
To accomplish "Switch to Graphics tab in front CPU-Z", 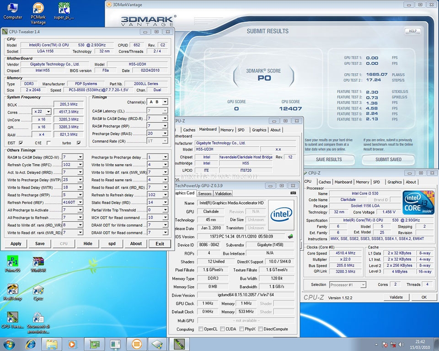I will coord(395,182).
